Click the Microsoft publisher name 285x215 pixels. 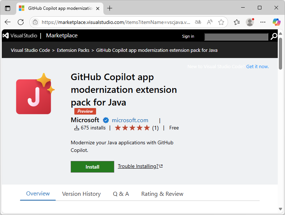pos(85,120)
